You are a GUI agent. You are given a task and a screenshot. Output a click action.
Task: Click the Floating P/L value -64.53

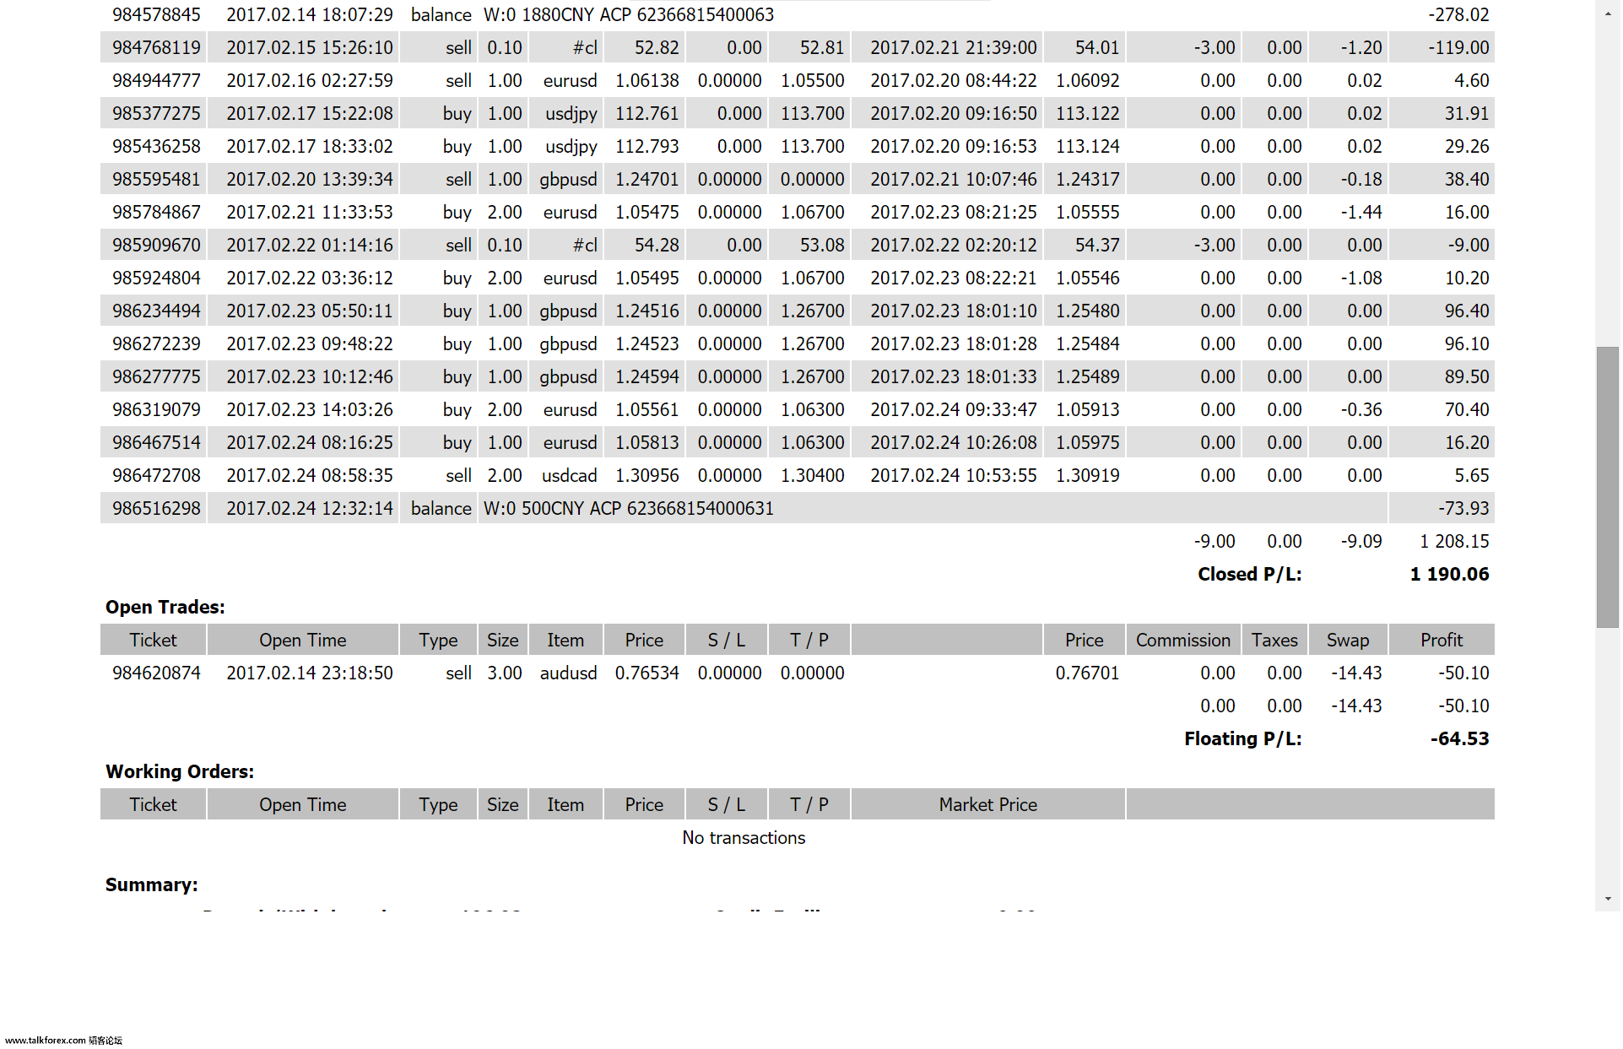[1459, 739]
